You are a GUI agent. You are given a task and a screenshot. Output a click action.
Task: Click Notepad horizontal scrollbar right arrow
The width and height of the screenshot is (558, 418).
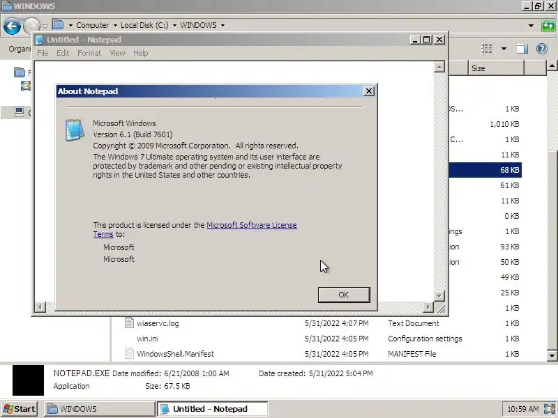point(428,307)
